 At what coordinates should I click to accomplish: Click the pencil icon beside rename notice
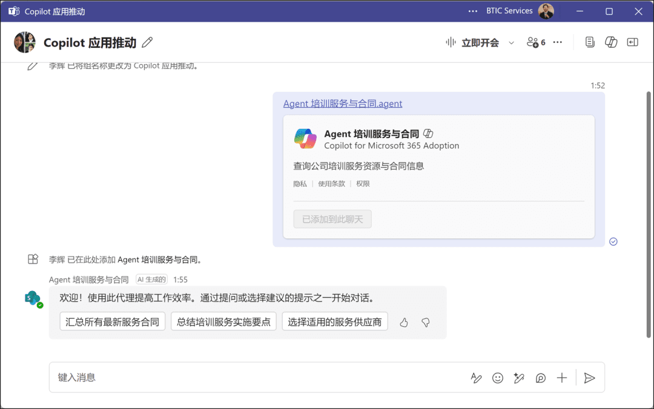[x=33, y=66]
